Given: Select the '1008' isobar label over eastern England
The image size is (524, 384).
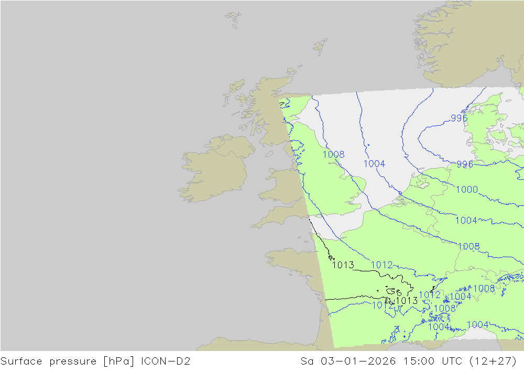Looking at the screenshot, I should pos(333,154).
